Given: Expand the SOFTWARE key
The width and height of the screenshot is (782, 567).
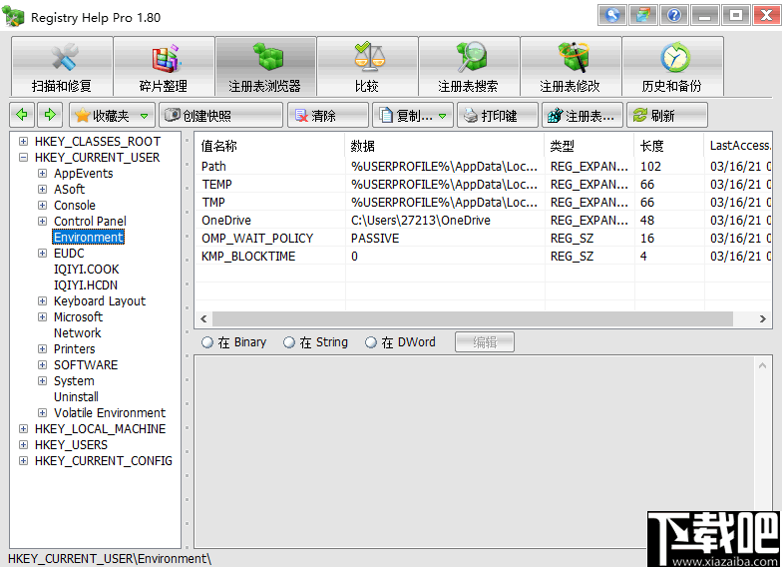Looking at the screenshot, I should (x=42, y=365).
